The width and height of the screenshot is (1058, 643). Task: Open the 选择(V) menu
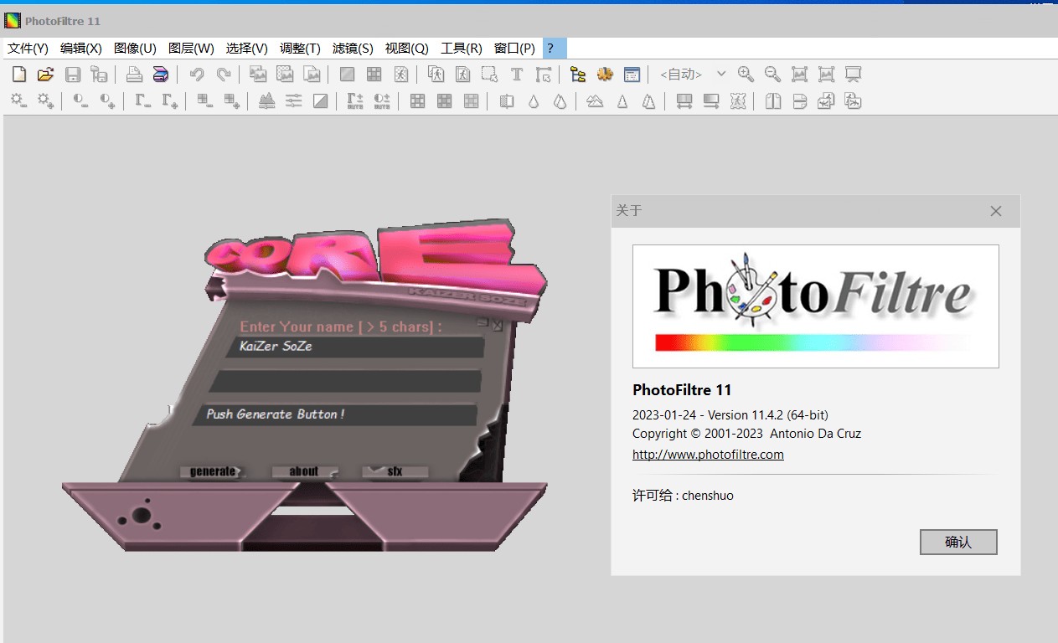tap(247, 49)
